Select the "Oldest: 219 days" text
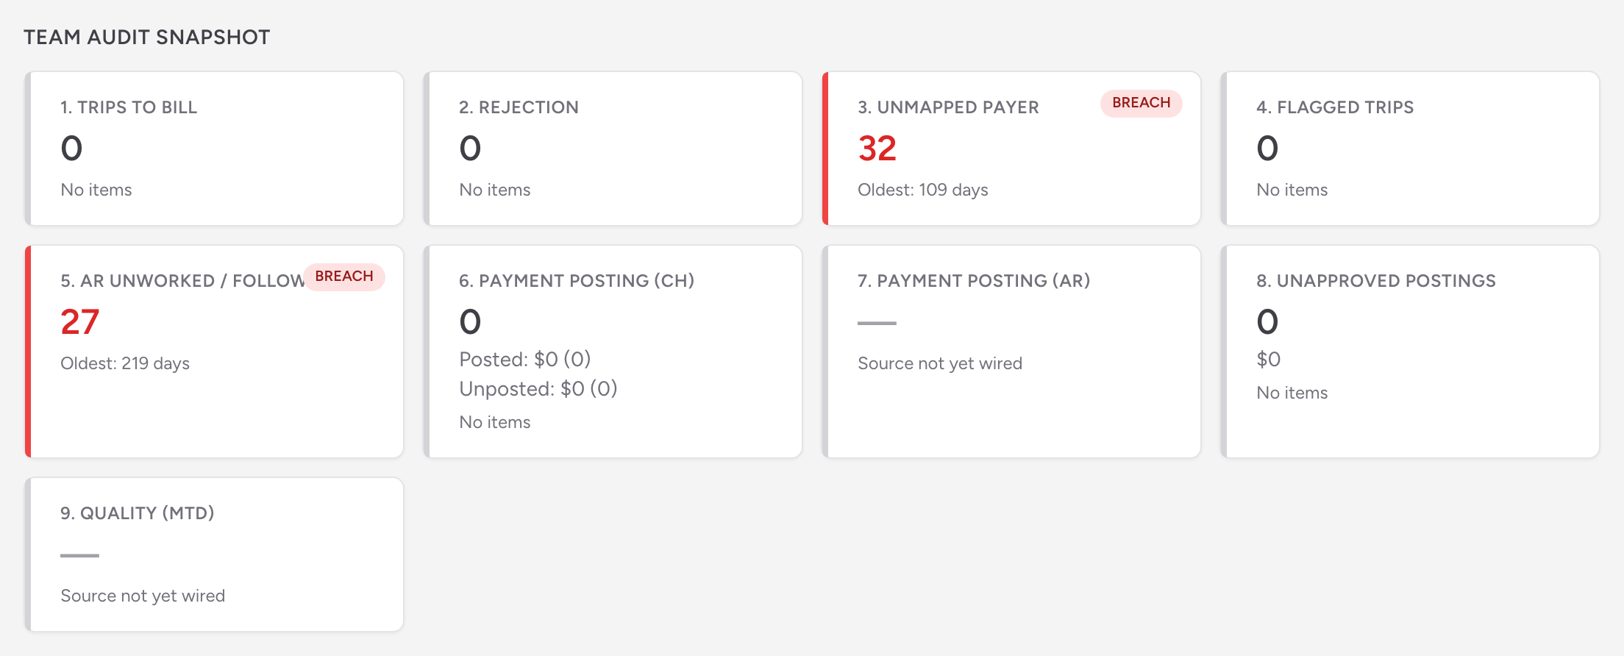 pyautogui.click(x=125, y=363)
